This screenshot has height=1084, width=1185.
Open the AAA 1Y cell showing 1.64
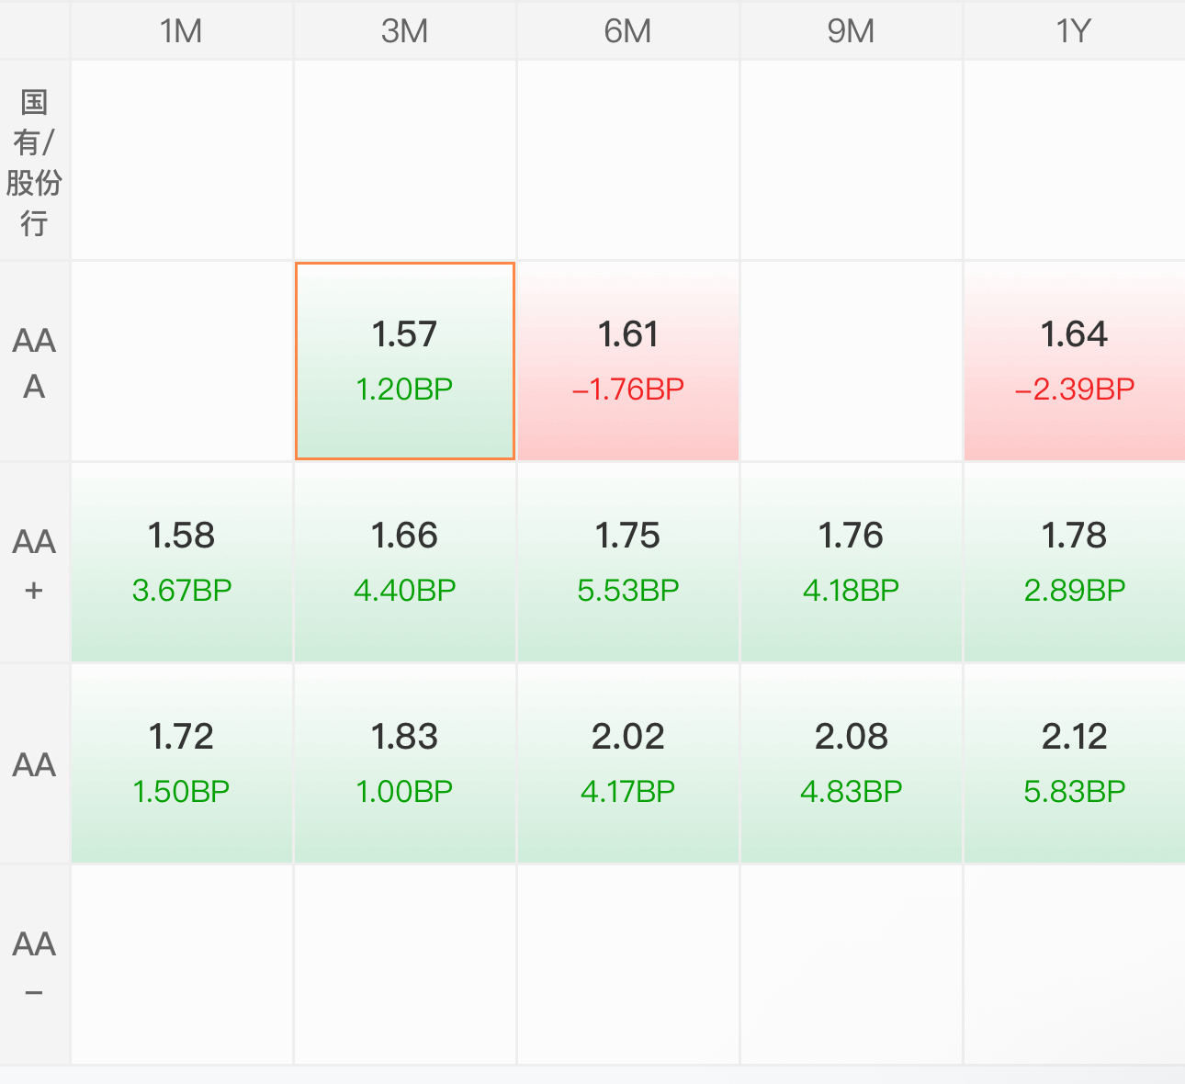click(1074, 361)
